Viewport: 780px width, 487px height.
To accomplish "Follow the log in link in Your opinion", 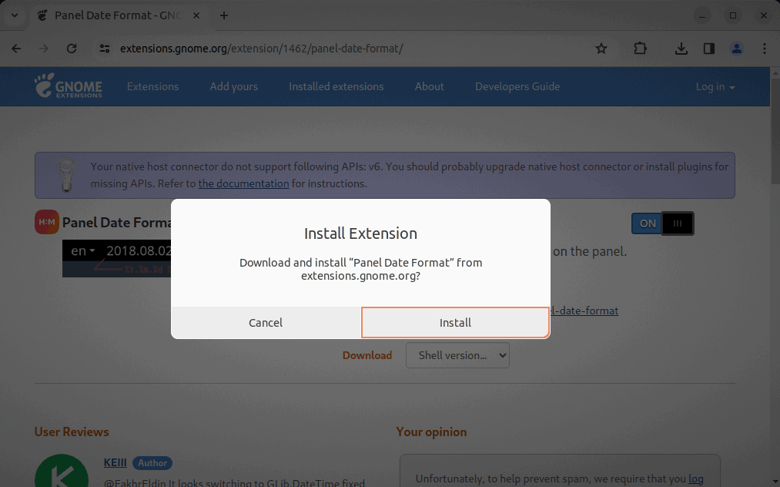I will click(695, 479).
